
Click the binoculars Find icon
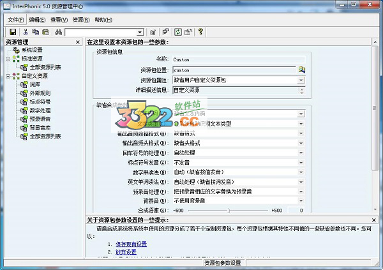(x=58, y=32)
